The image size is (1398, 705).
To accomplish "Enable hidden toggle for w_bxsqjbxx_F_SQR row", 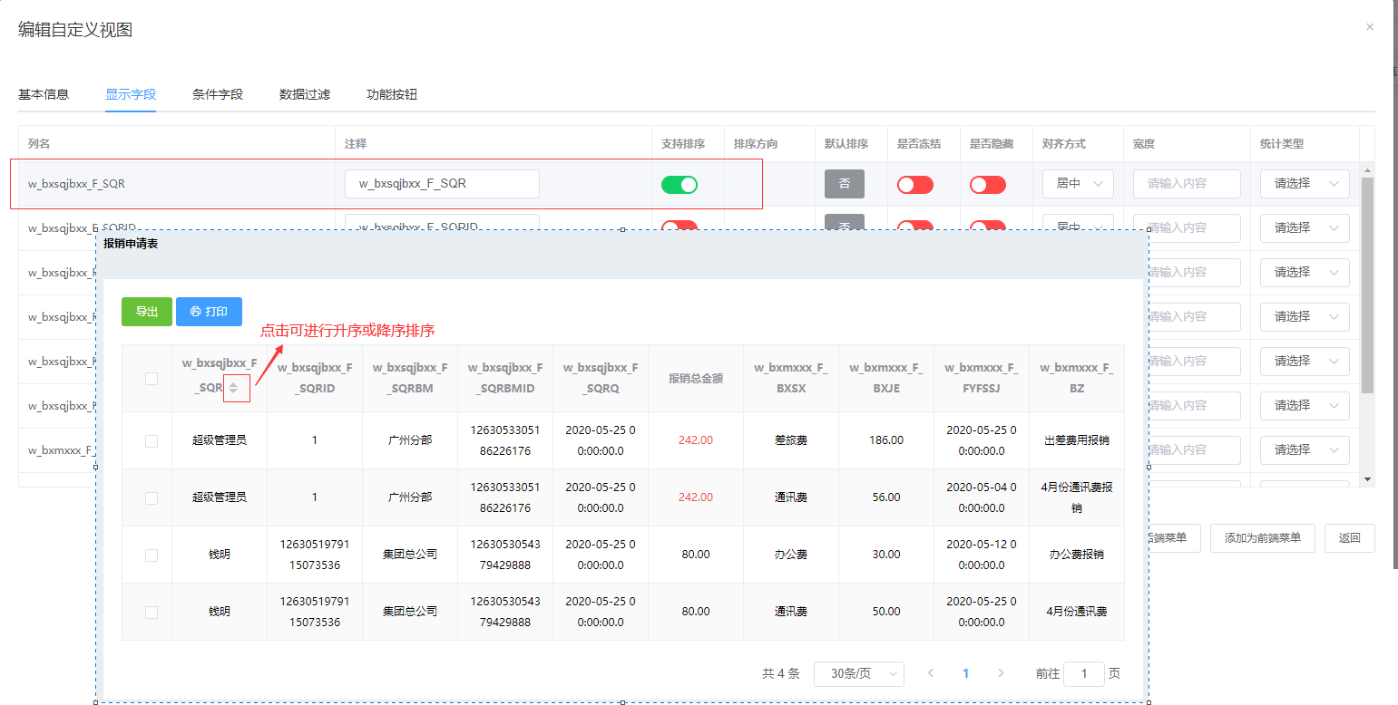I will [x=987, y=185].
